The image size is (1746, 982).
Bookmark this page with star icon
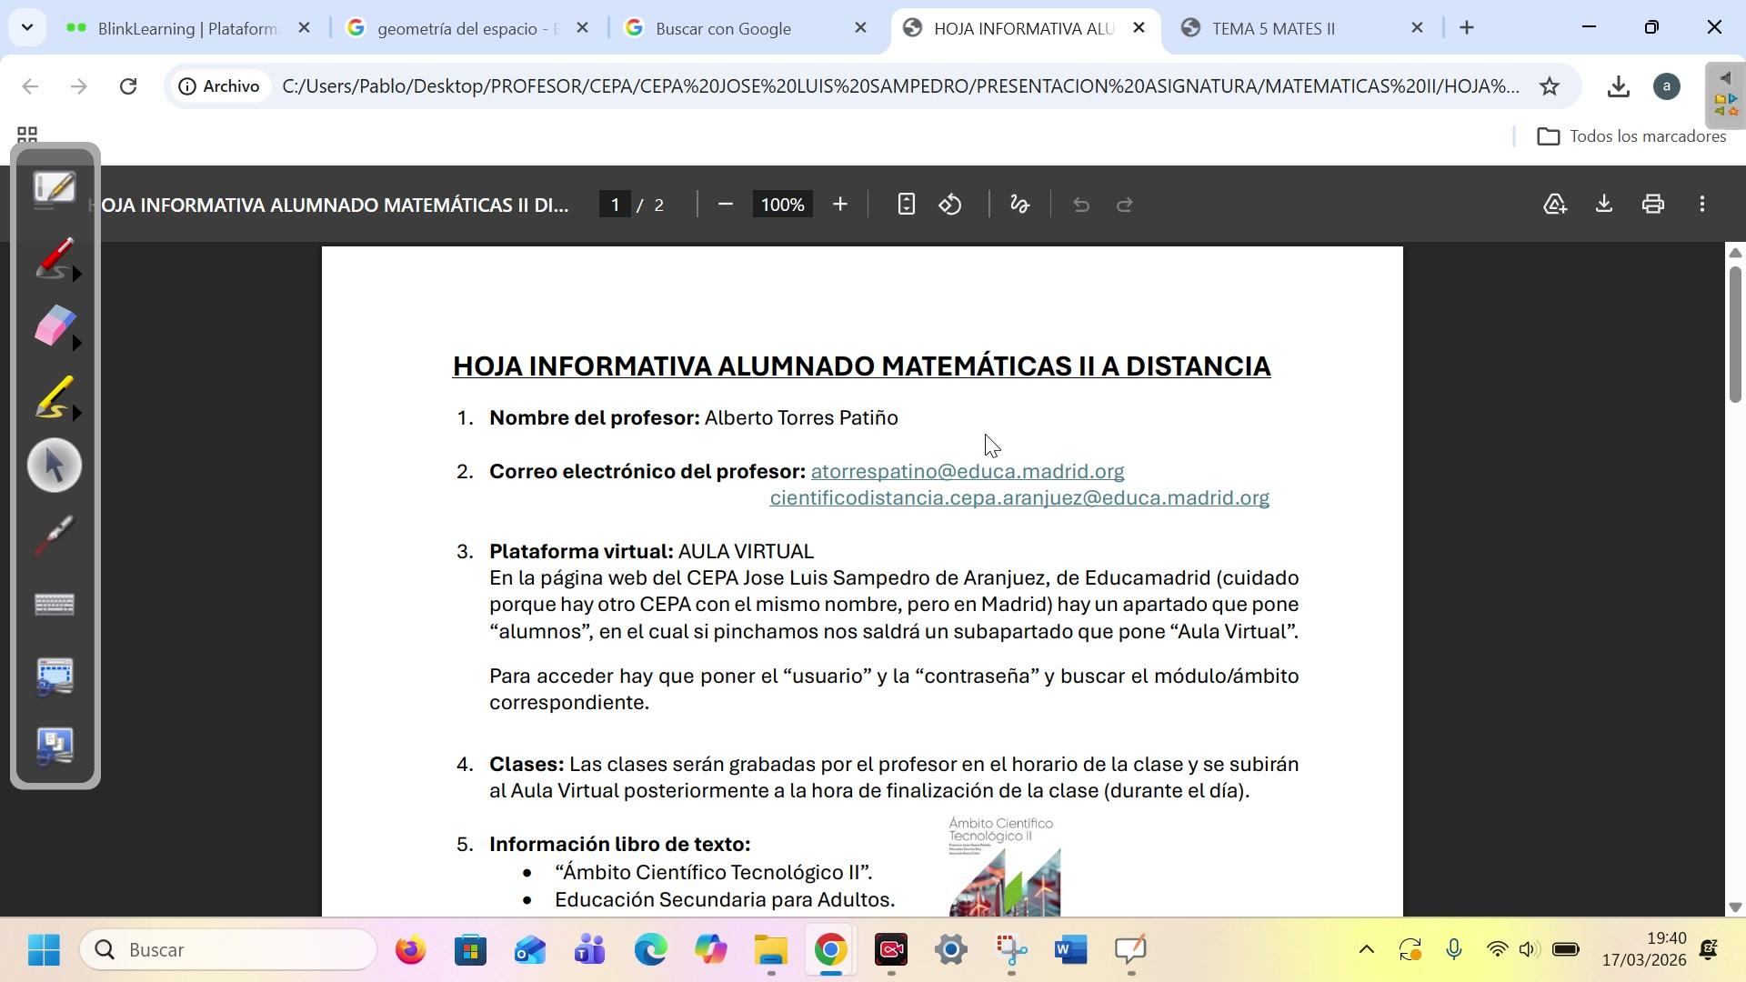click(1550, 86)
